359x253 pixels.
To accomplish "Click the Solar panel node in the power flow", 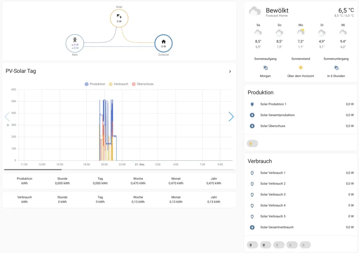I will (119, 18).
